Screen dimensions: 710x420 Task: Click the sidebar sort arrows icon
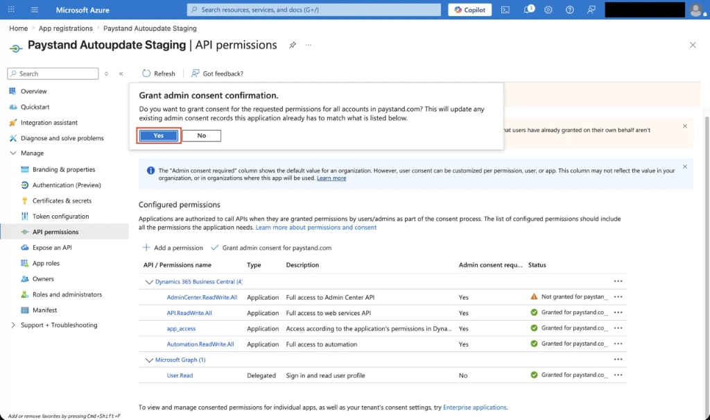[106, 74]
